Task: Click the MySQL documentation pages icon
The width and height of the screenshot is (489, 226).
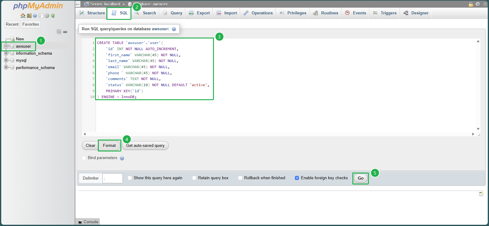Action: coord(41,16)
